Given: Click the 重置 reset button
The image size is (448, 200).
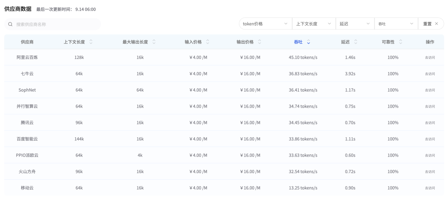Looking at the screenshot, I should (x=431, y=24).
